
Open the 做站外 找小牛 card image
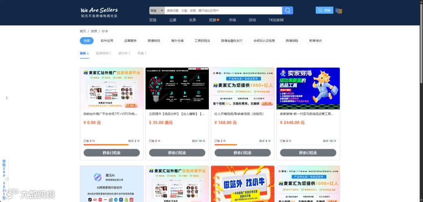pos(242,184)
